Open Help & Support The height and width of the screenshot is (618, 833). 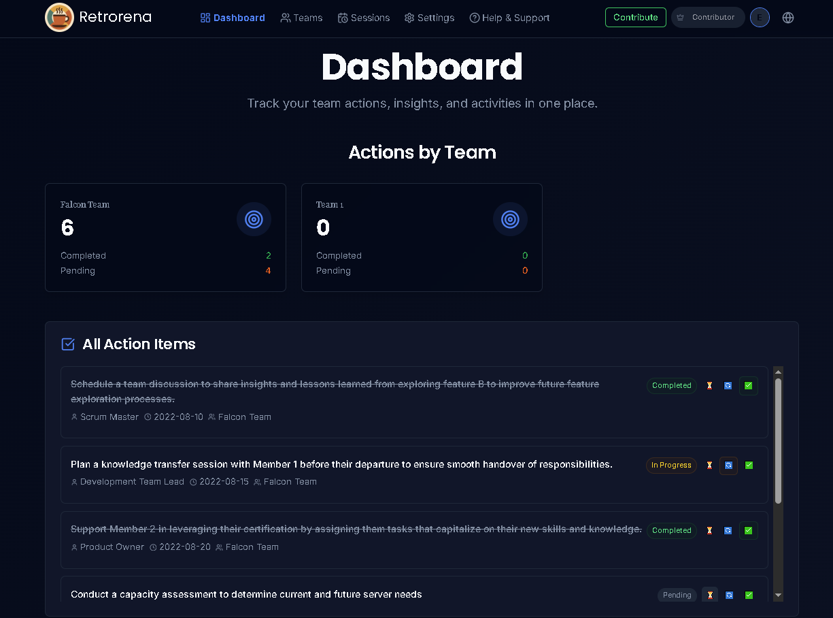pyautogui.click(x=509, y=18)
